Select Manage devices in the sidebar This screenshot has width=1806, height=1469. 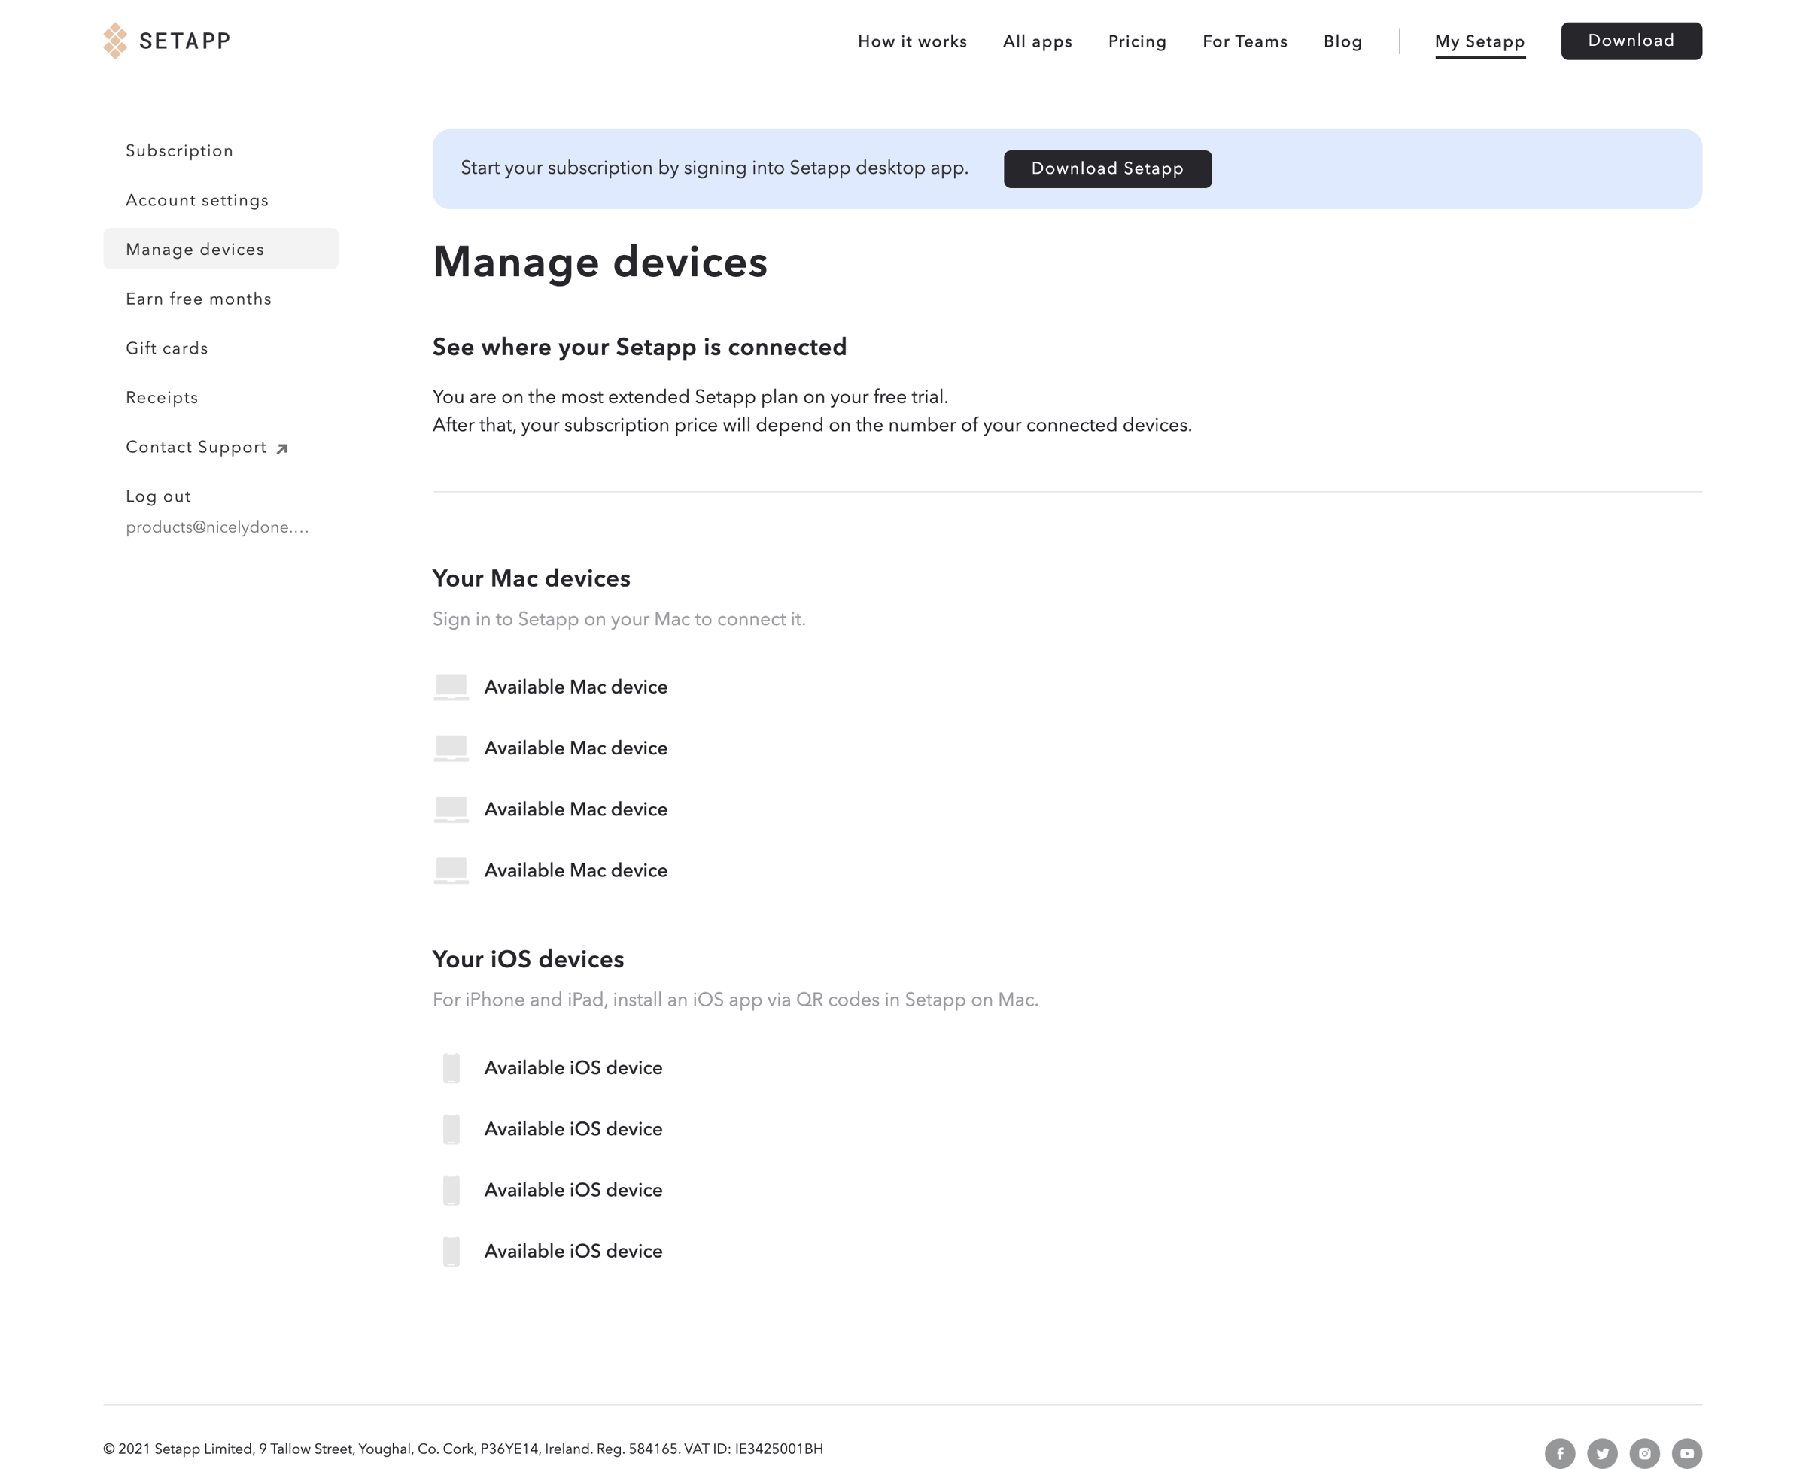tap(220, 249)
